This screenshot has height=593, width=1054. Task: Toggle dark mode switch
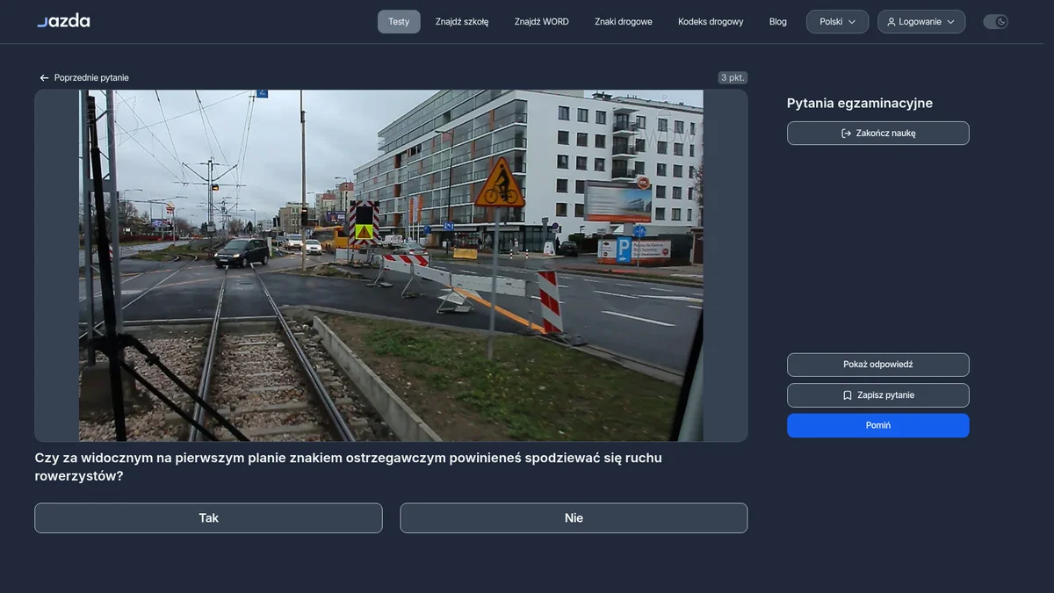(x=995, y=22)
